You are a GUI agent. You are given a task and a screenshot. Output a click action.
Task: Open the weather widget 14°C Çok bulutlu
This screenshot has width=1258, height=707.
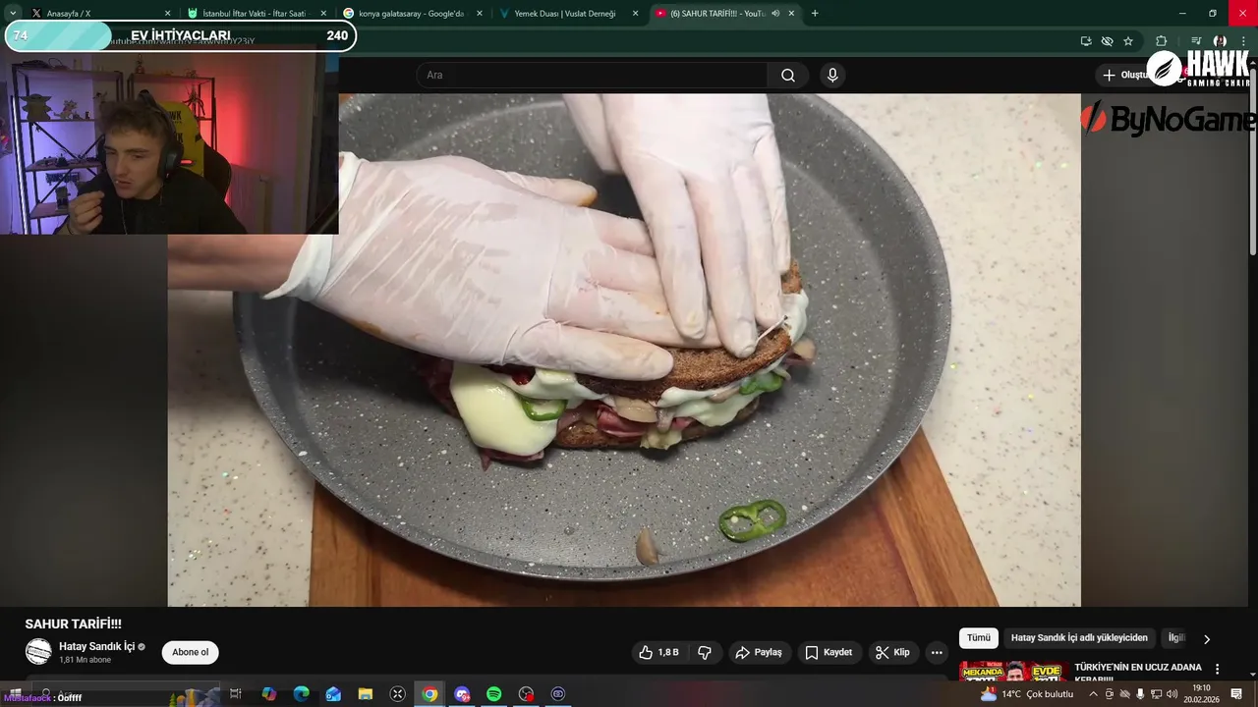pyautogui.click(x=1027, y=694)
